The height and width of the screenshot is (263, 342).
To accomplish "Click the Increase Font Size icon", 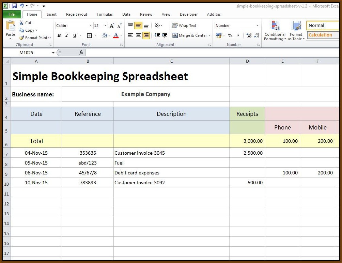I will click(x=112, y=26).
